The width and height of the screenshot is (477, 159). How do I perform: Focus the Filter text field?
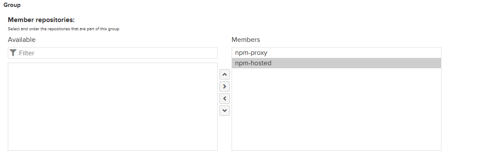click(x=113, y=53)
